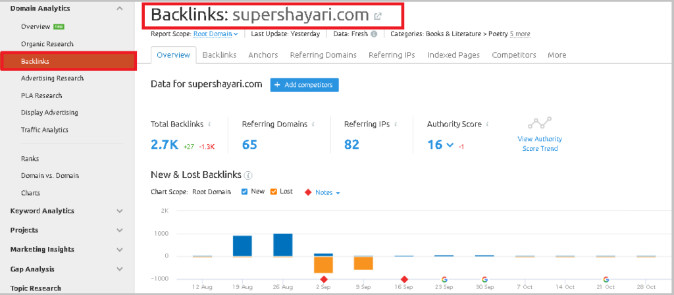Click the 82 referring IPs value
674x295 pixels.
tap(351, 144)
